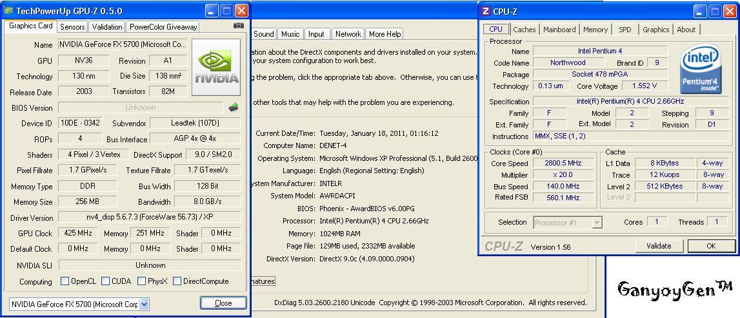Screen dimensions: 740x318
Task: Open the Graphics tab in CPU-Z
Action: (x=655, y=30)
